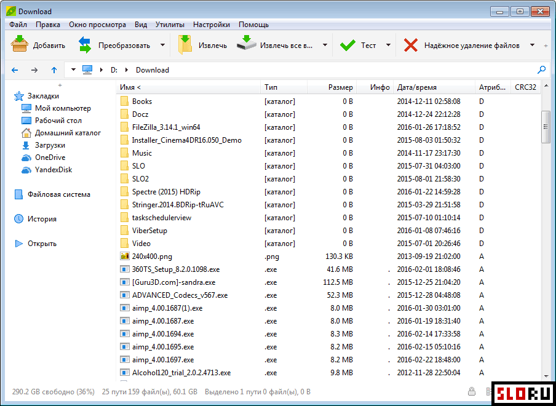Open the dropdown arrow next to Преобразовать
Image resolution: width=556 pixels, height=406 pixels.
coord(162,45)
